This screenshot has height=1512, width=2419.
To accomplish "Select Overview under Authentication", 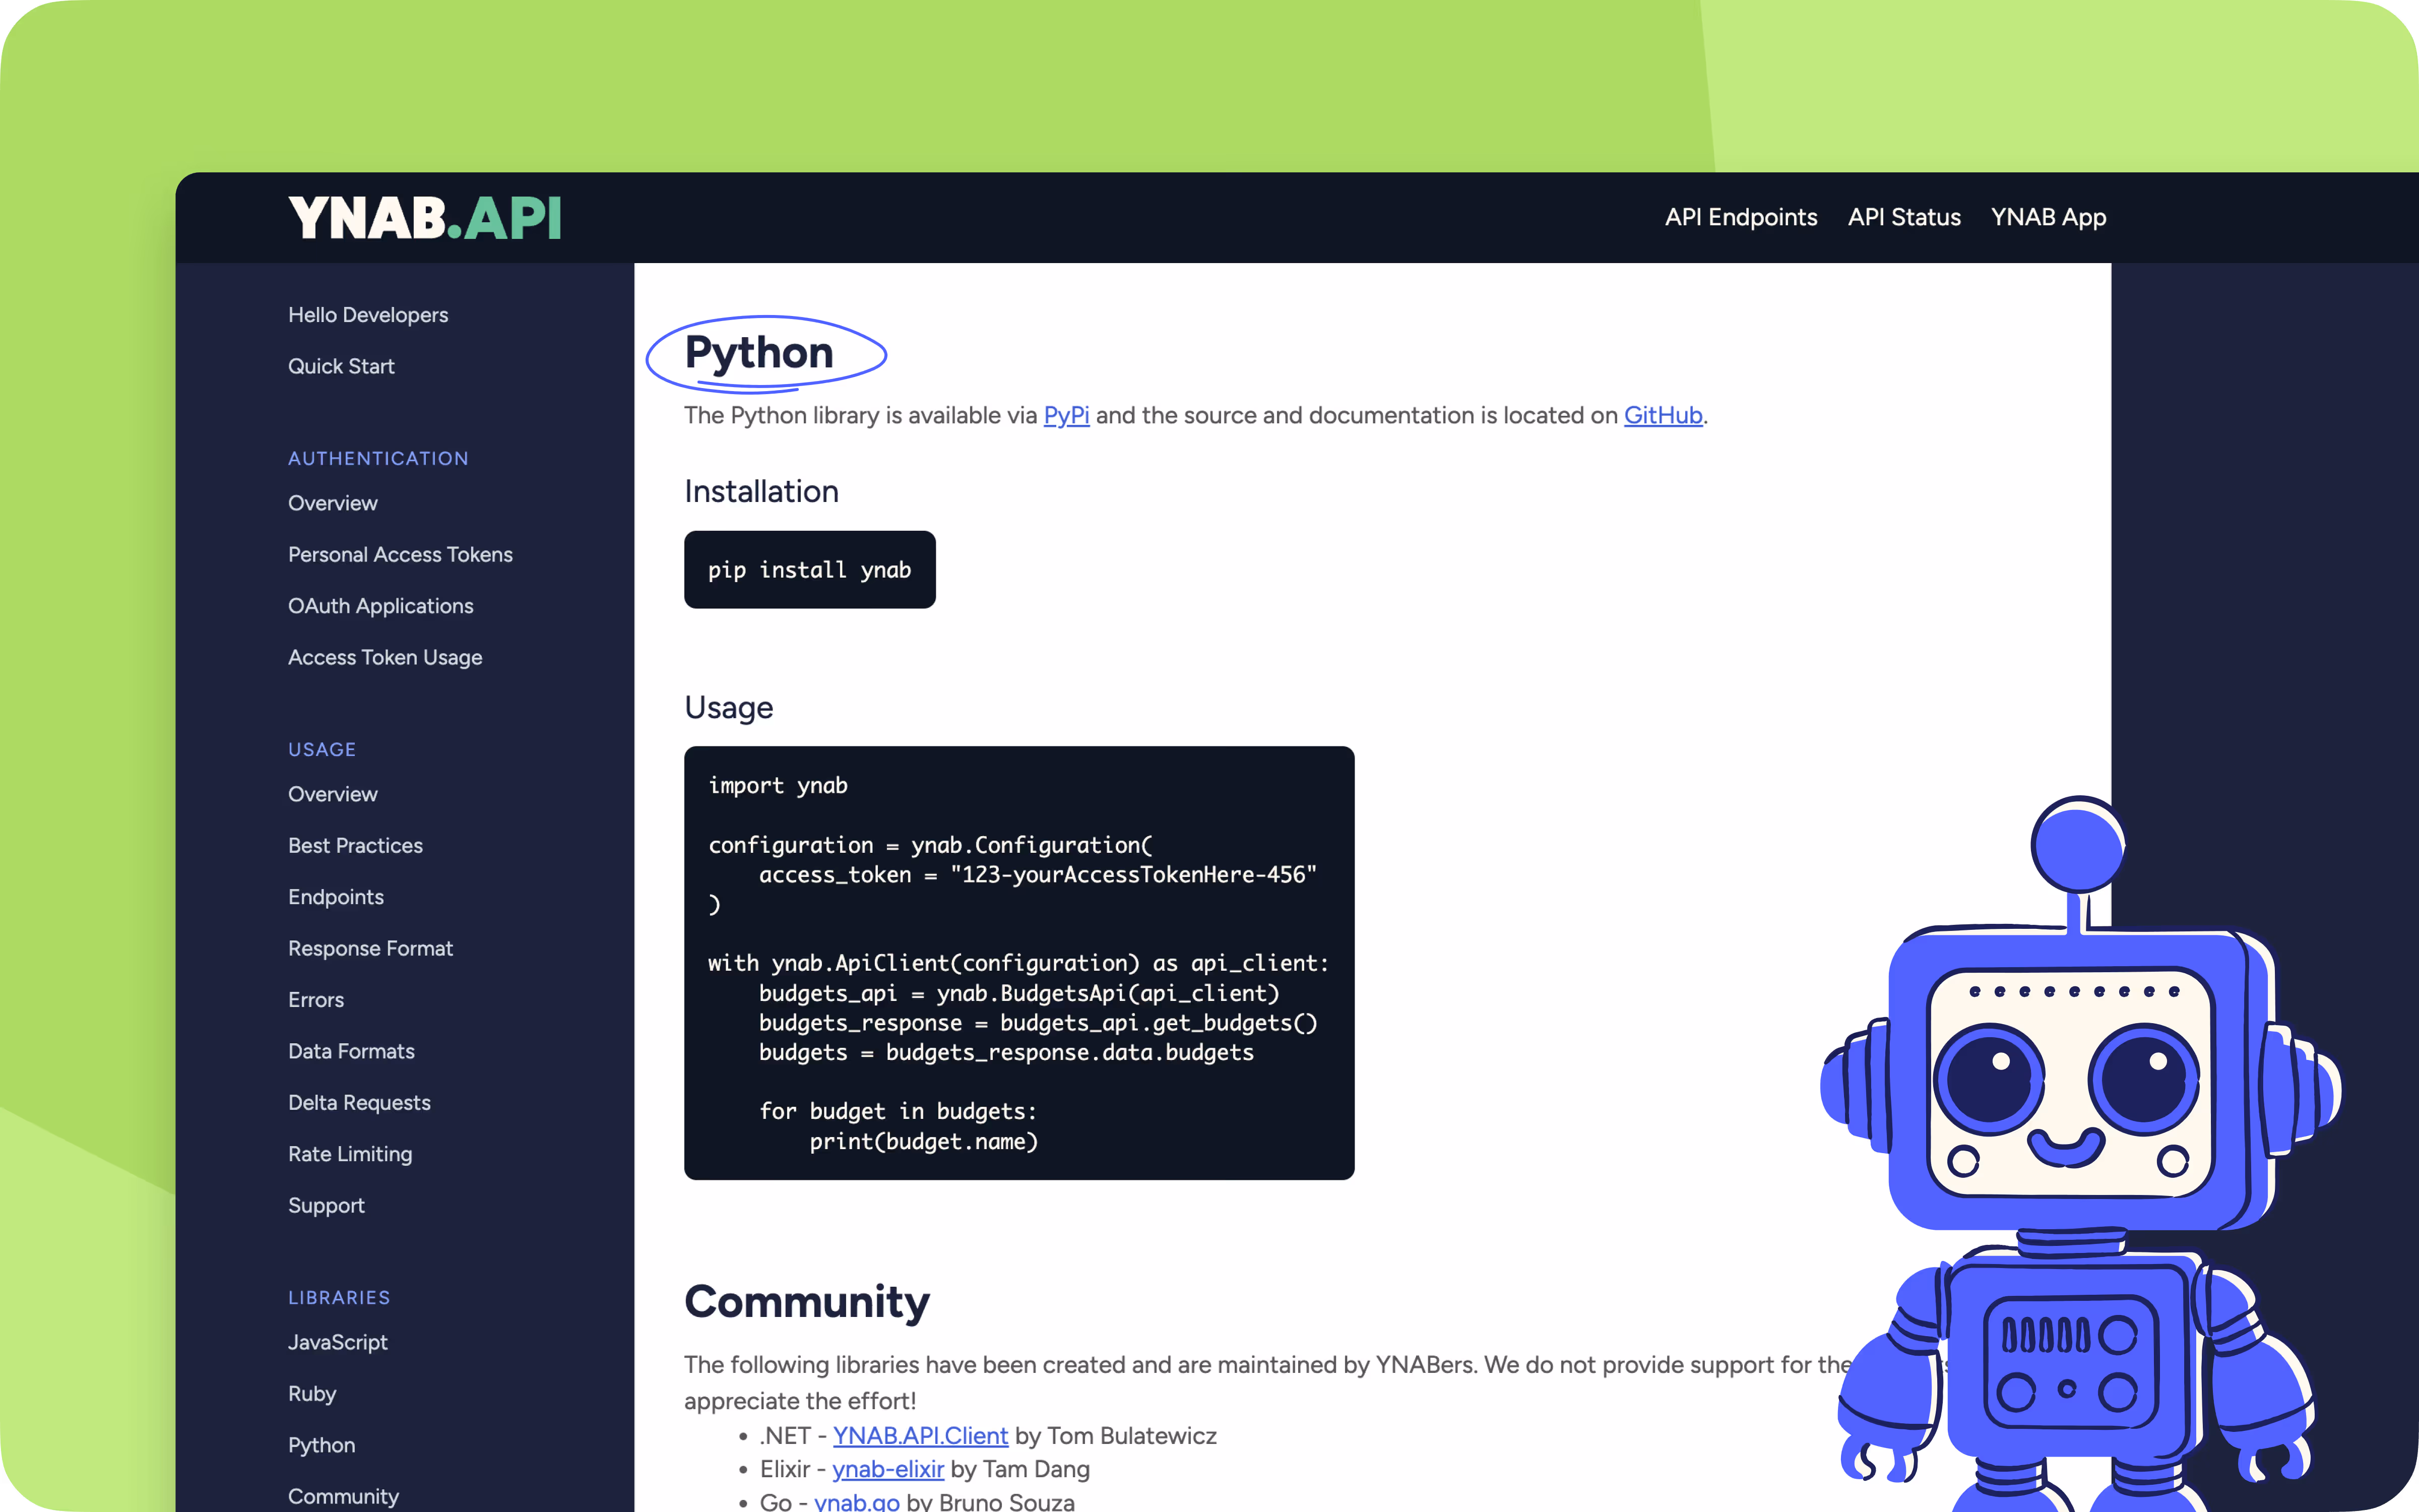I will point(333,503).
